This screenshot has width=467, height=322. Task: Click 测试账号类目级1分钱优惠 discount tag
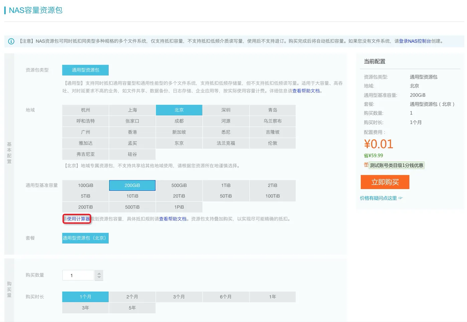pyautogui.click(x=397, y=165)
